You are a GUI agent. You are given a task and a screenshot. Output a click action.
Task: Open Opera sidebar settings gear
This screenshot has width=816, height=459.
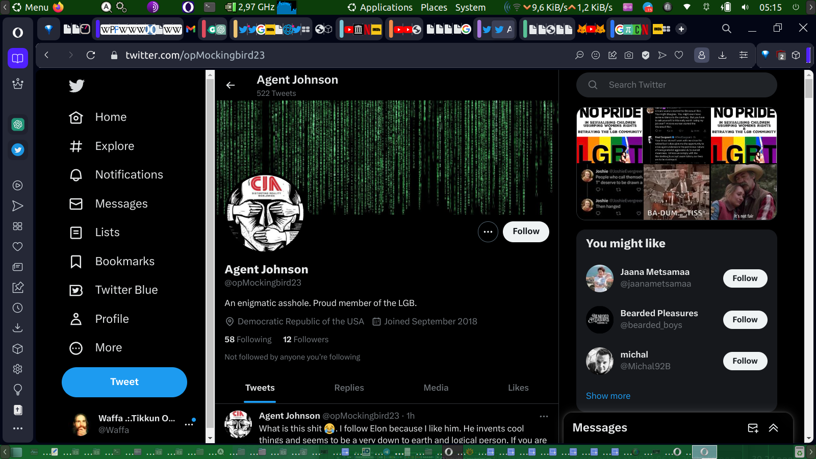(x=18, y=369)
